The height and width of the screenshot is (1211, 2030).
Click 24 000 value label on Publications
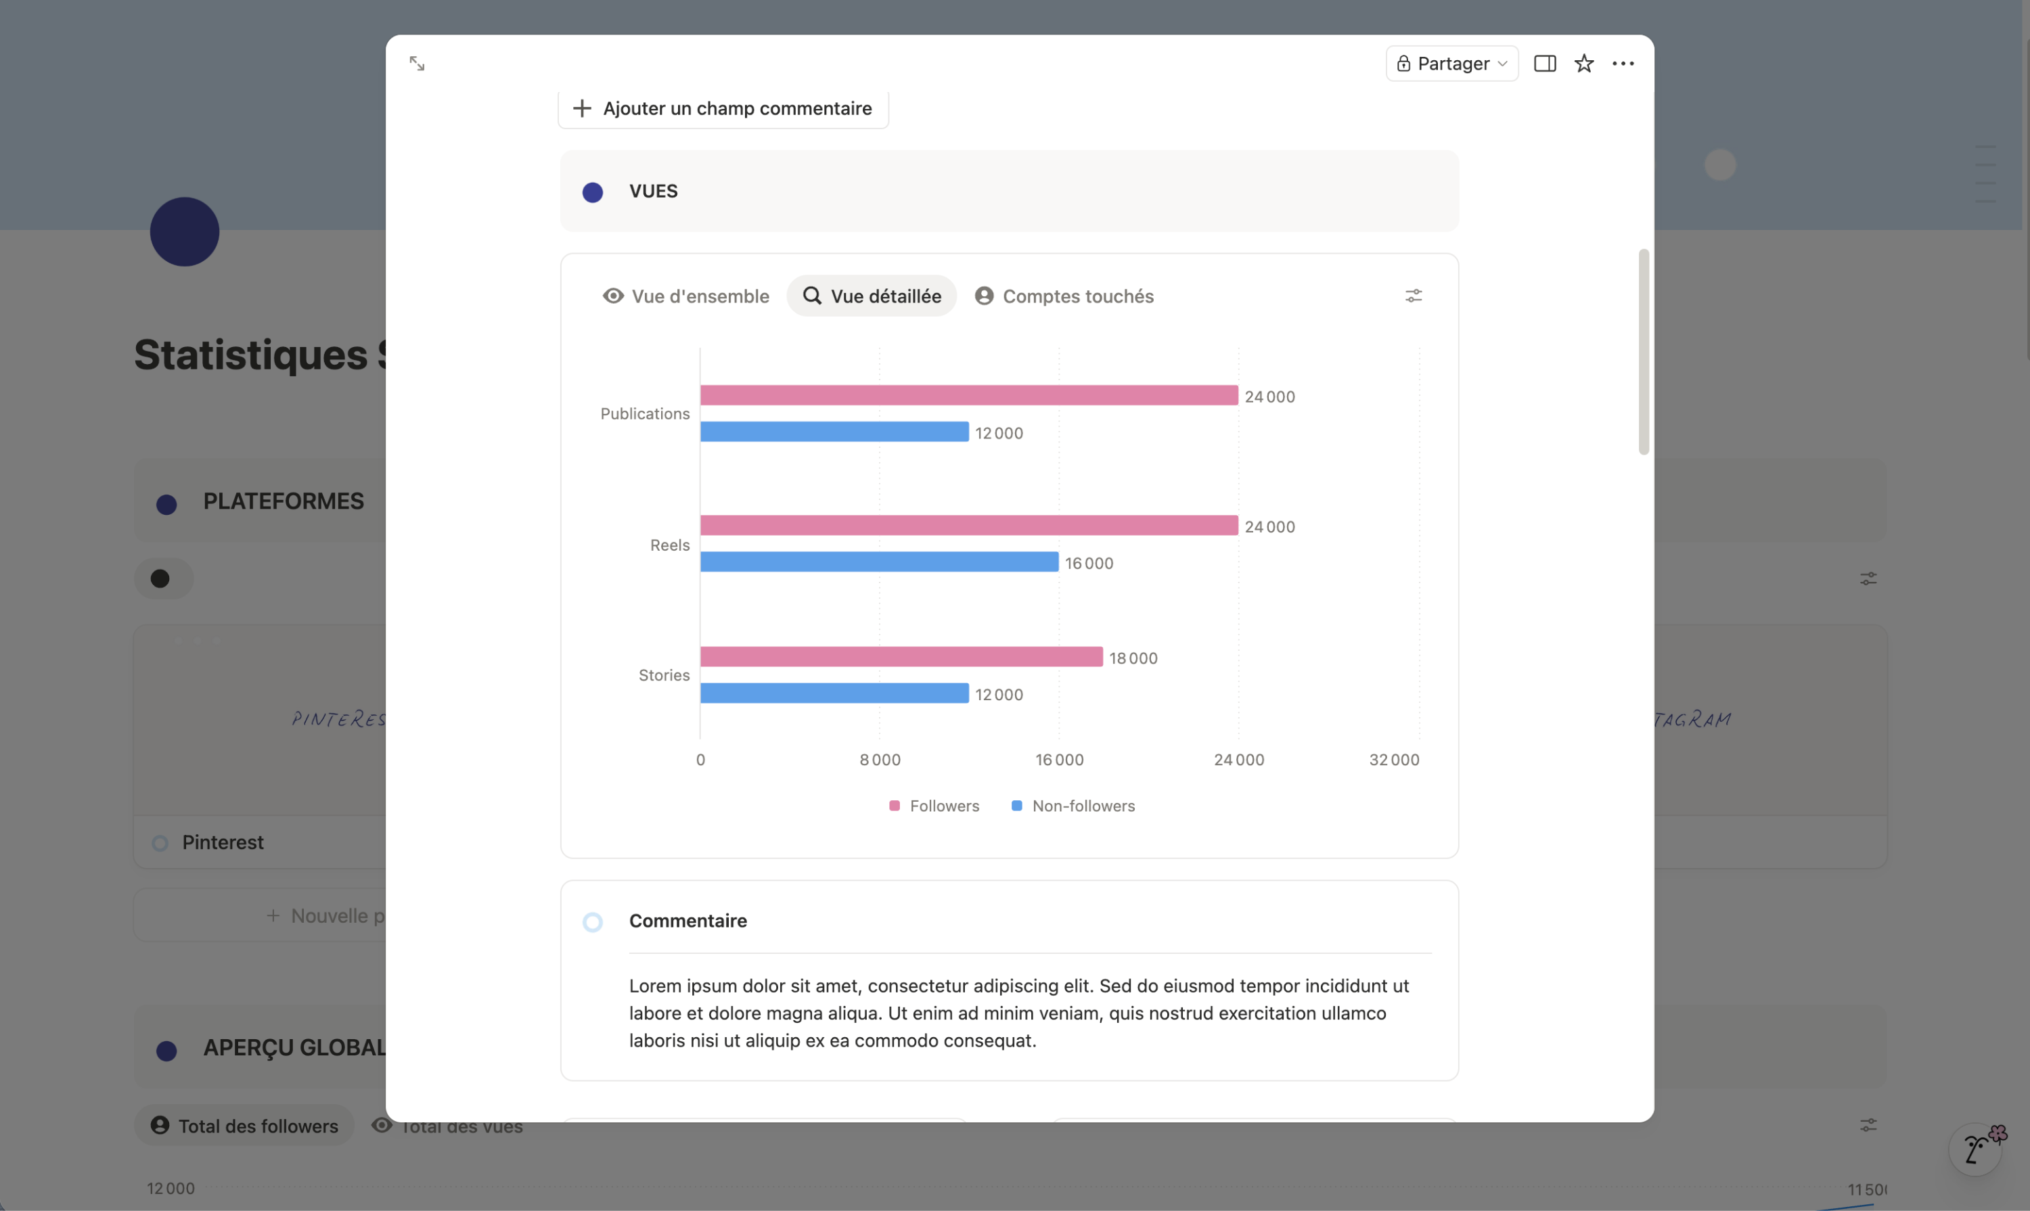click(x=1270, y=396)
